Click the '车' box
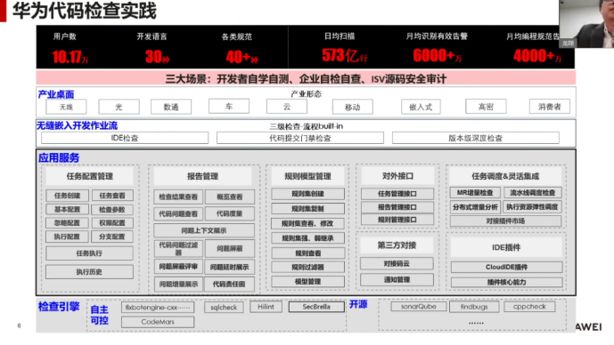This screenshot has height=345, width=614. (229, 106)
